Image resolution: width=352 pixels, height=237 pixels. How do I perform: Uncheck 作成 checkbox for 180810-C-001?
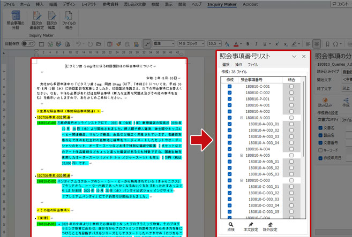(x=230, y=86)
